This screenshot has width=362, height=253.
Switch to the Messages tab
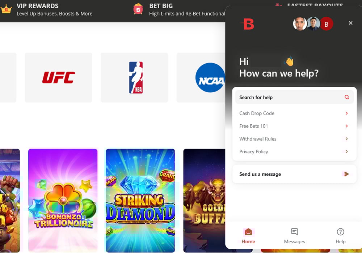[294, 236]
